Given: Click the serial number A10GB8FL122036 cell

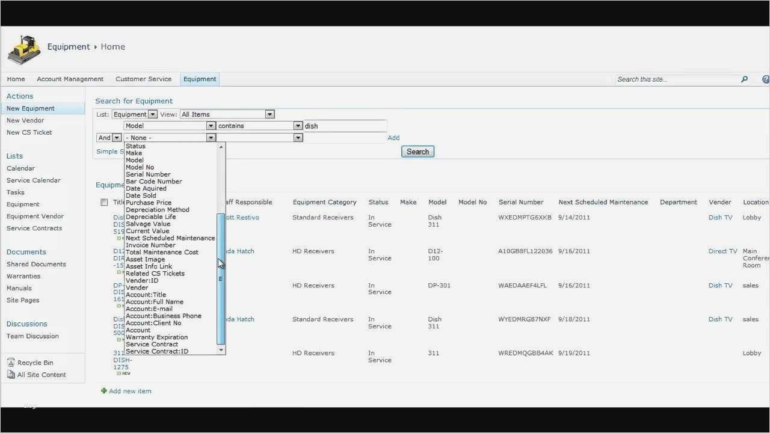Looking at the screenshot, I should point(525,251).
